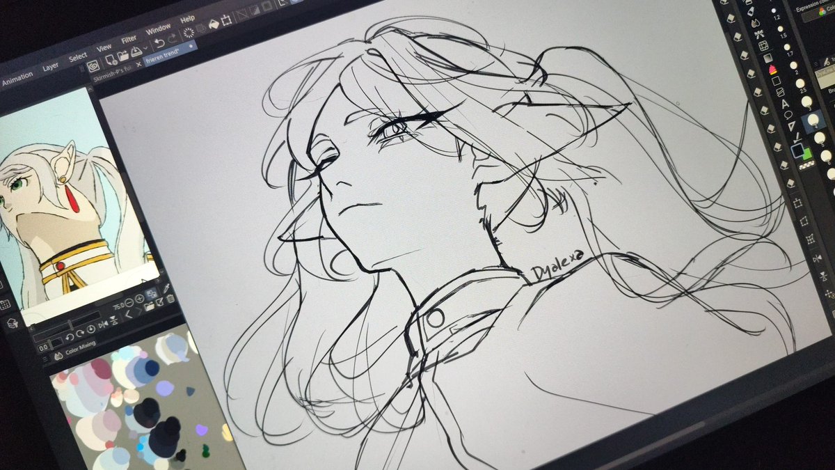835x470 pixels.
Task: Choose brush size 3
Action: [806, 101]
